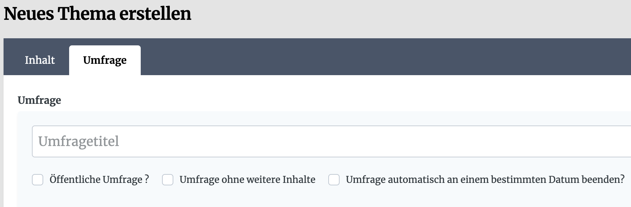Focus the Umfragetitel text field
Screen dimensions: 631x207
click(x=331, y=141)
